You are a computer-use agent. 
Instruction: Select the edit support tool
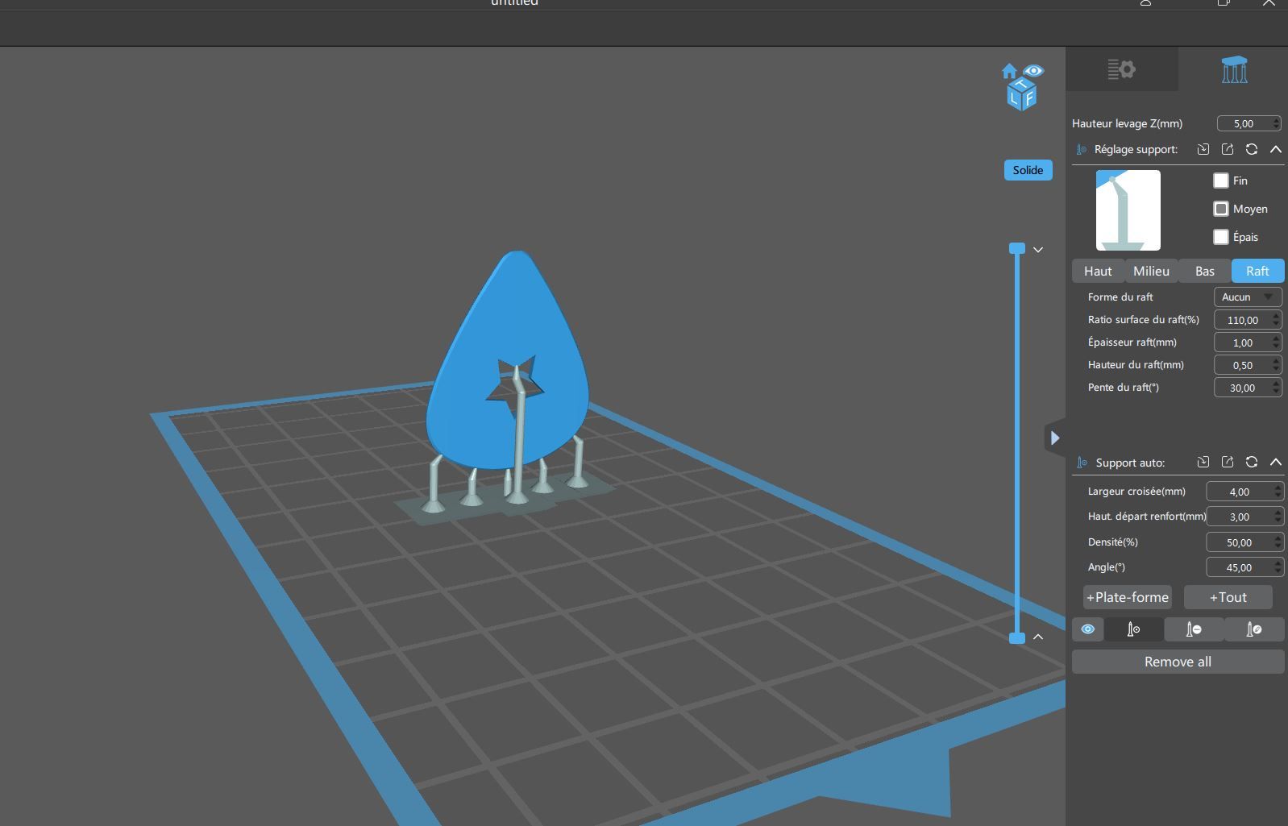click(x=1254, y=629)
